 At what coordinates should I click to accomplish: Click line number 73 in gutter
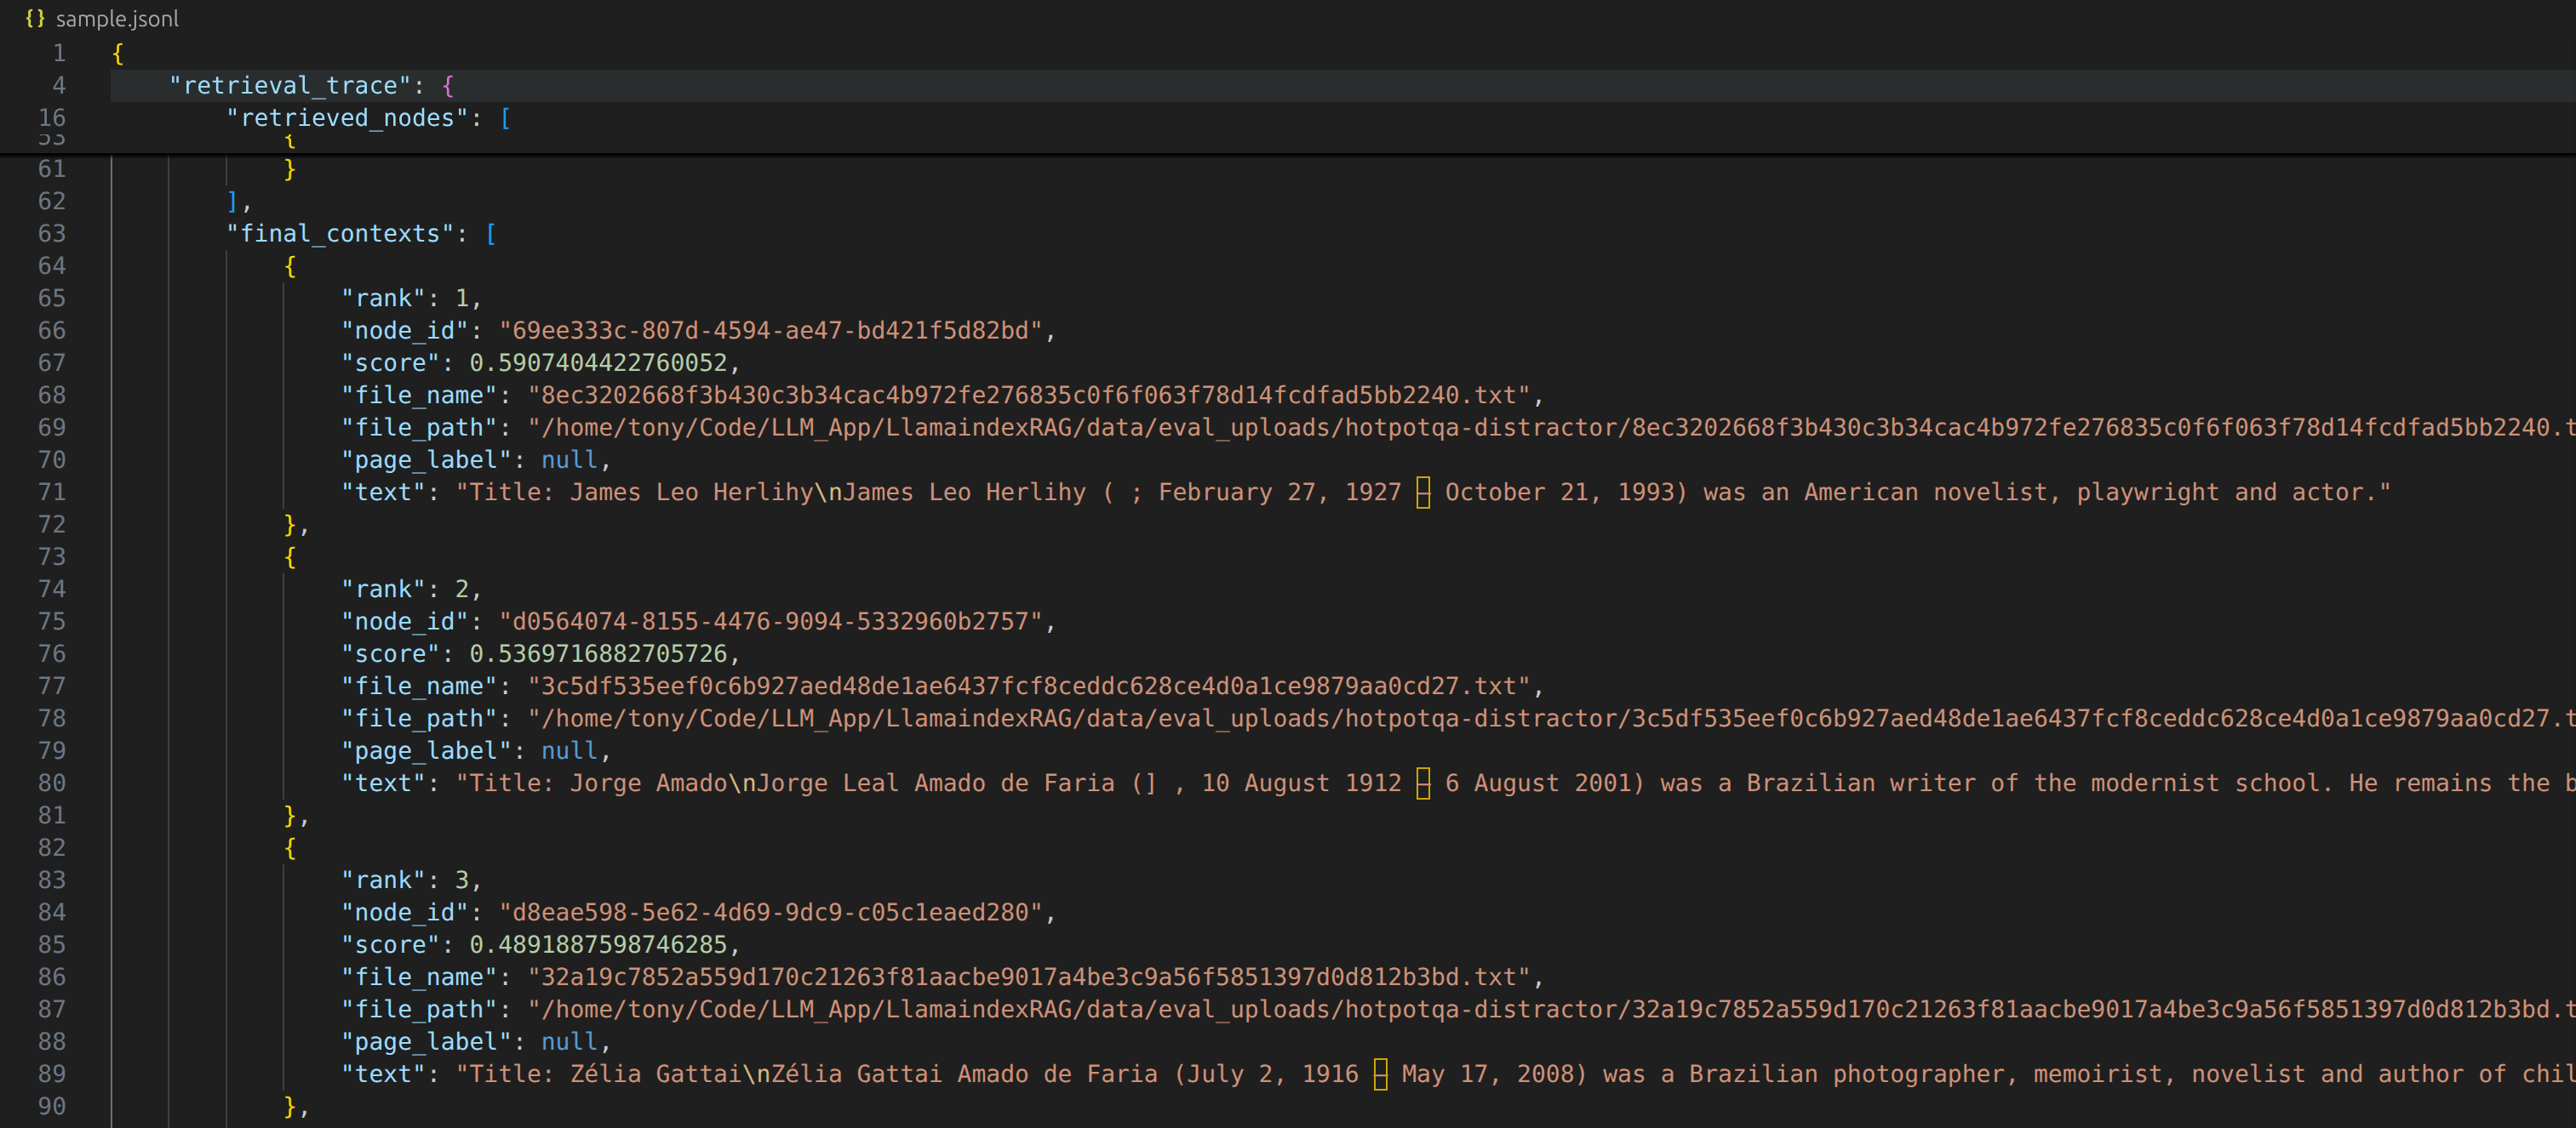point(52,556)
